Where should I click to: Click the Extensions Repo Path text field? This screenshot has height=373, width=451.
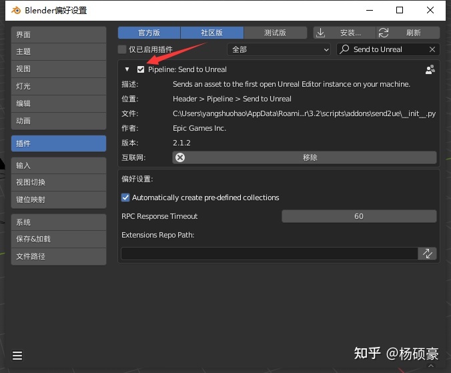pos(270,254)
